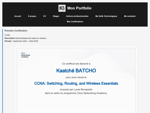Screen dimensions: 150x113
Task: Click the Me contacter link
Action: pos(130,16)
